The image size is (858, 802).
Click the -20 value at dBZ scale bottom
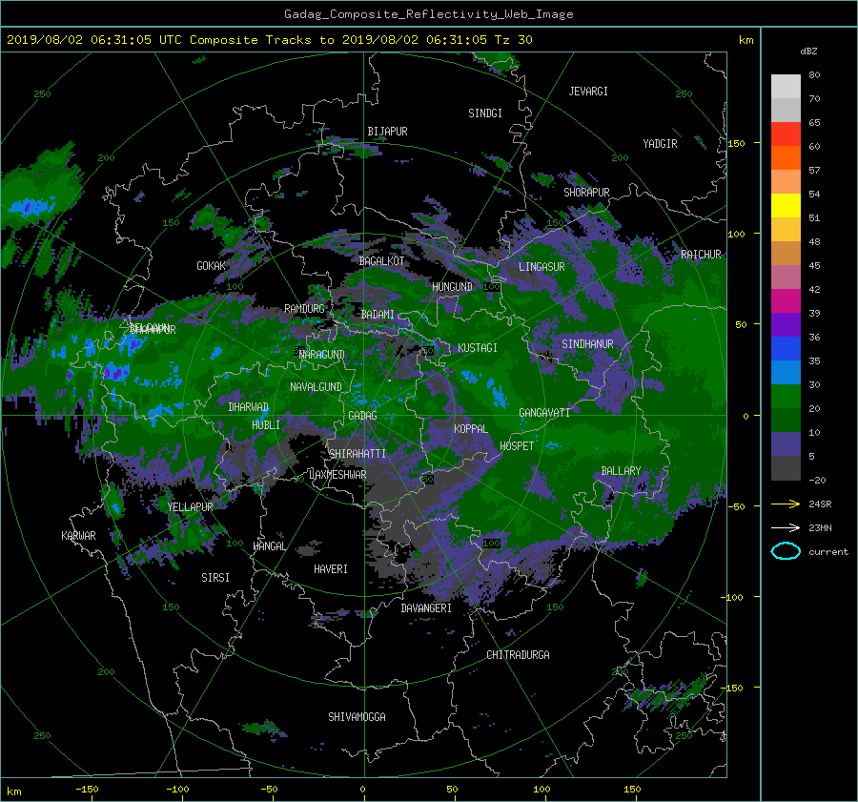(817, 480)
